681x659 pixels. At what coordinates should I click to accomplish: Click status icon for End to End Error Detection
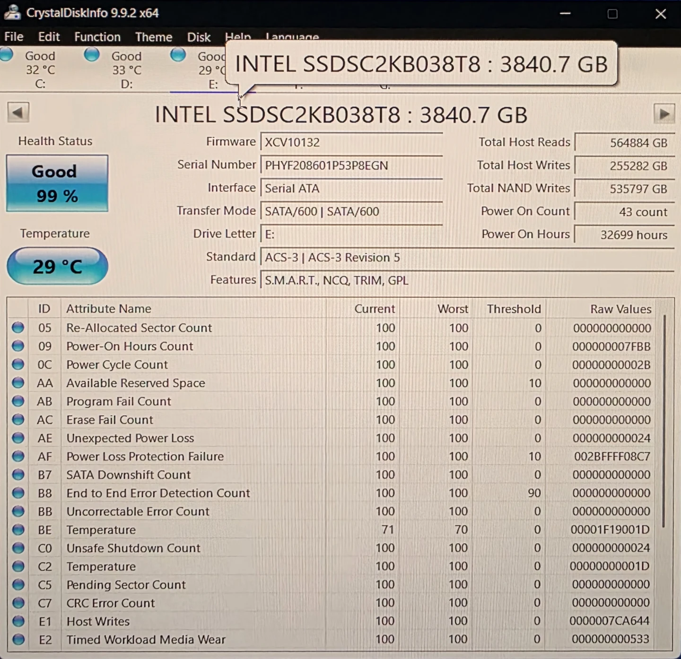point(18,493)
